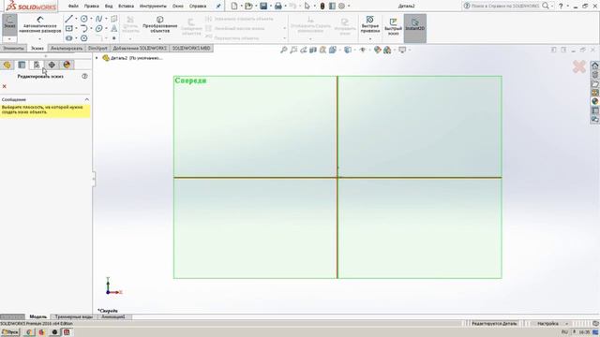Screen dimensions: 600x337
Task: Cancel sketch with the red X
Action: click(x=4, y=86)
